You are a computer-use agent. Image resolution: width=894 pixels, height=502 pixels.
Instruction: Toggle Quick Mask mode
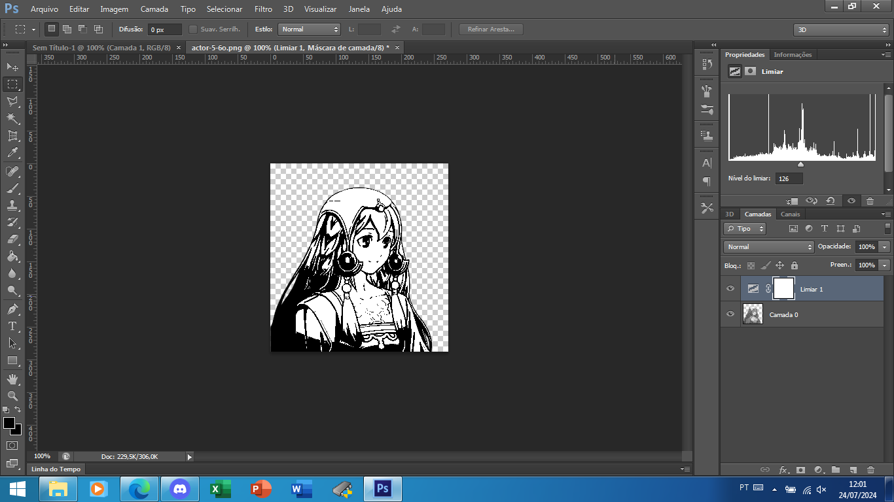[12, 445]
